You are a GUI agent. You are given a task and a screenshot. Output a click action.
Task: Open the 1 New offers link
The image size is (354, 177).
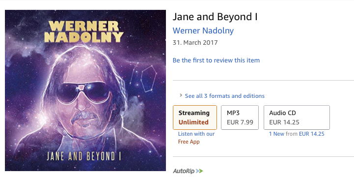click(276, 134)
